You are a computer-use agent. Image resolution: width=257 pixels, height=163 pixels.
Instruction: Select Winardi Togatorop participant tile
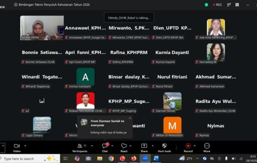(42, 77)
